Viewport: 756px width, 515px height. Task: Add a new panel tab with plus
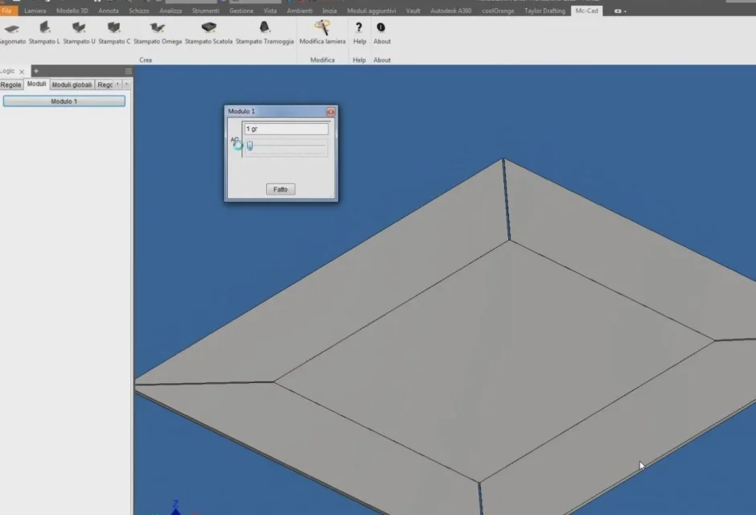click(36, 71)
